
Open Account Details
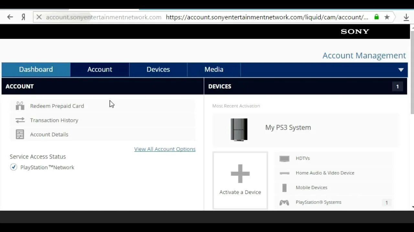(103, 134)
